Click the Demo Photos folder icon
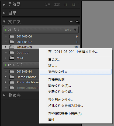Screen dimensions: 114x126 [12, 77]
